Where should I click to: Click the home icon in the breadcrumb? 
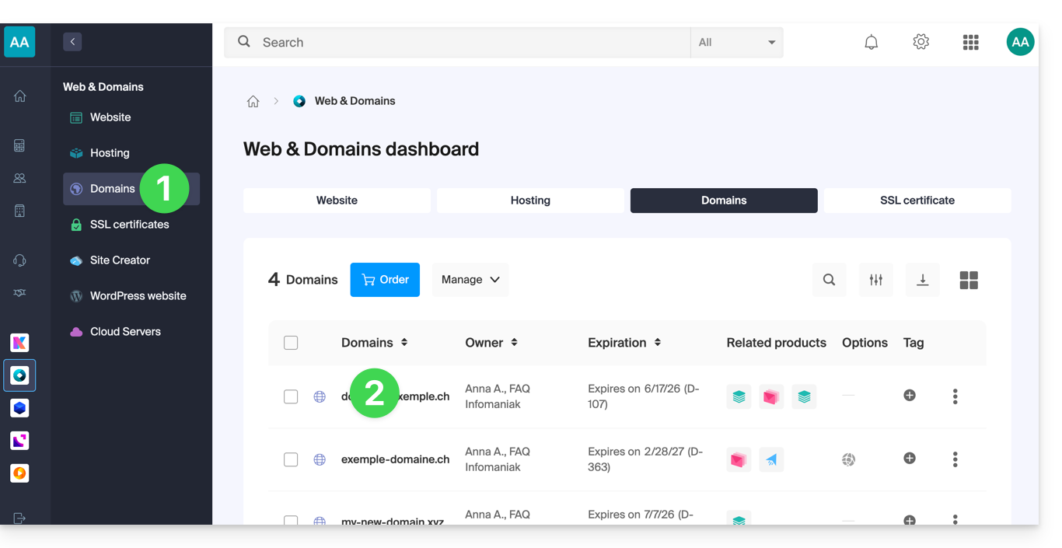click(253, 102)
